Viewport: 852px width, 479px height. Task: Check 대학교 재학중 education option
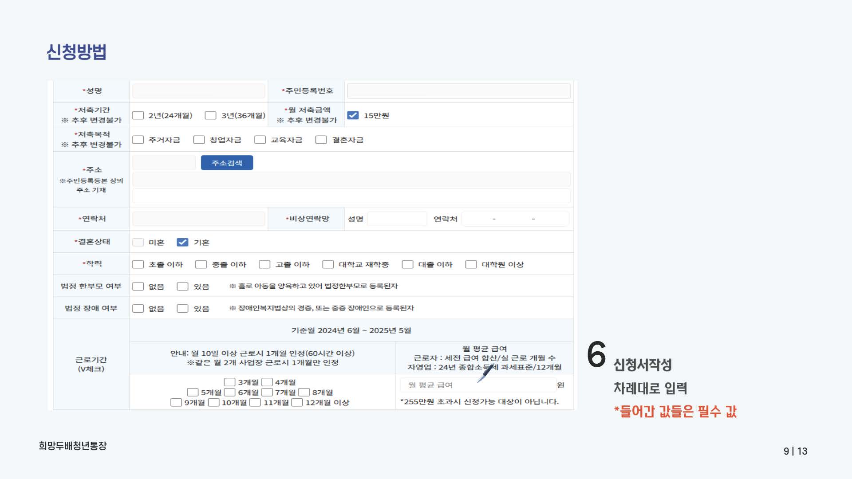[x=327, y=264]
